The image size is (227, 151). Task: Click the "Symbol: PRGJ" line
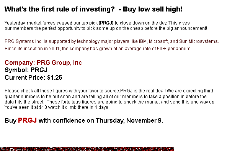tap(26, 70)
